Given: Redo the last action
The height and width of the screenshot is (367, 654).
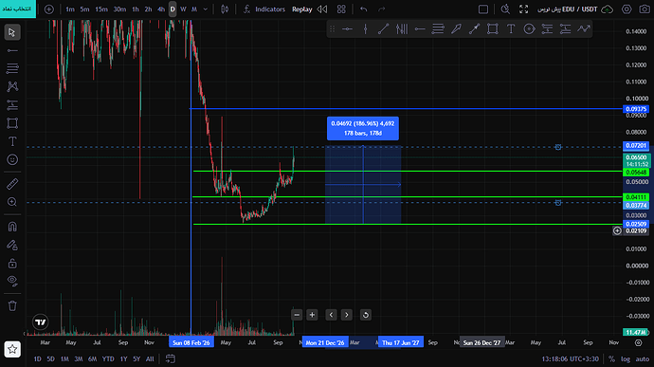Looking at the screenshot, I should 381,9.
